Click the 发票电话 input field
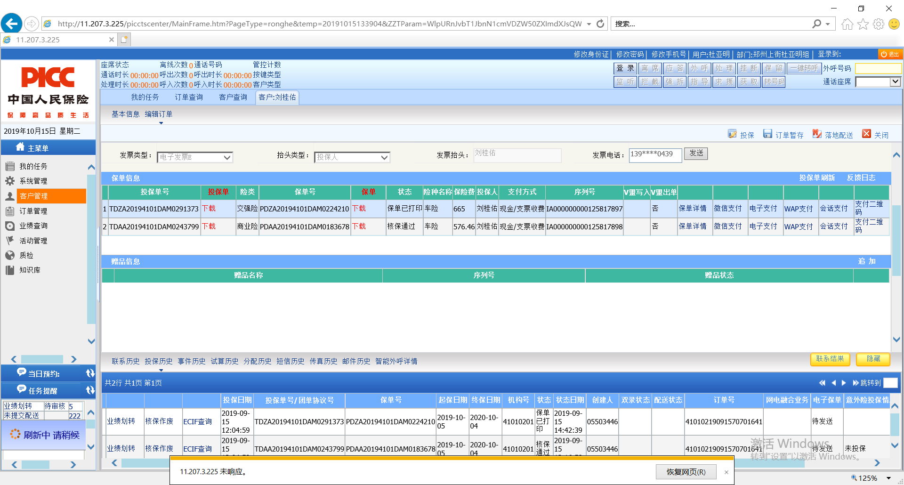The height and width of the screenshot is (485, 904). (x=655, y=154)
